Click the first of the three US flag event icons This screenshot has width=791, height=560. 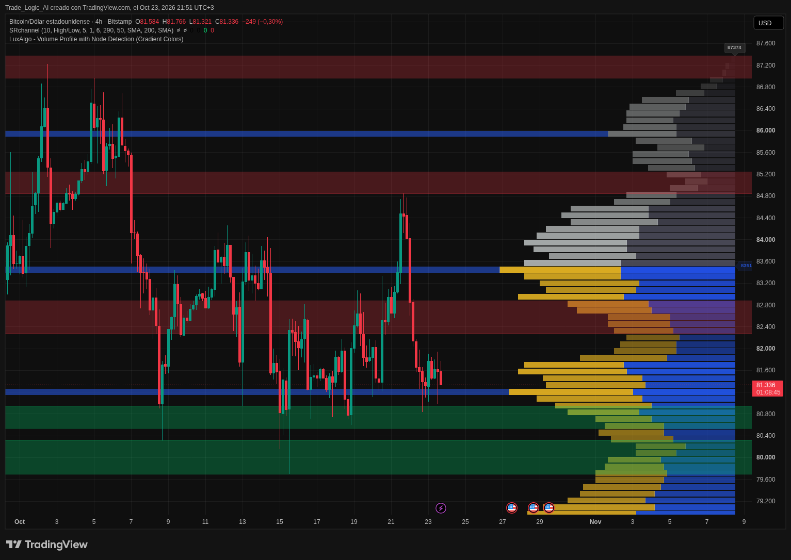click(512, 508)
